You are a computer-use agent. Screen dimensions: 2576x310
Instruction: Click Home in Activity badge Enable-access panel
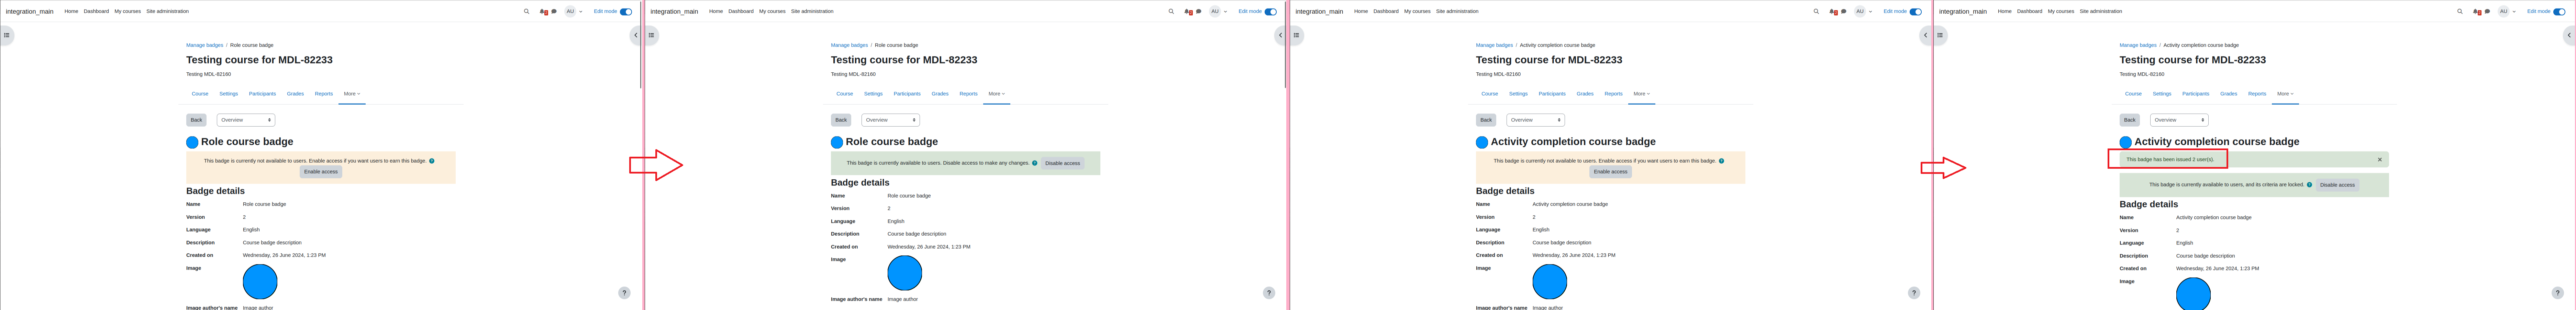[1361, 11]
